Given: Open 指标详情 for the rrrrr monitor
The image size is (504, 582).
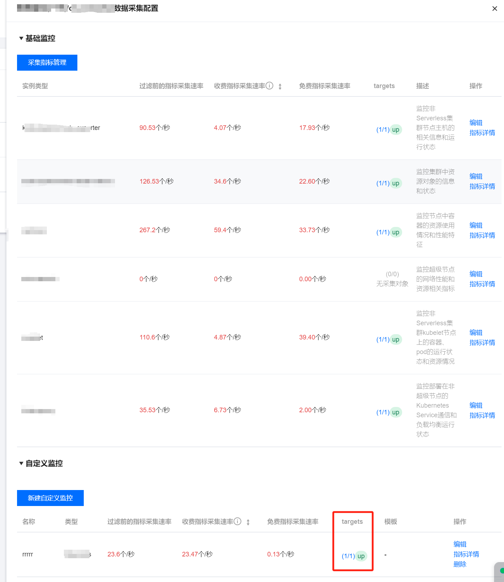Looking at the screenshot, I should (466, 554).
